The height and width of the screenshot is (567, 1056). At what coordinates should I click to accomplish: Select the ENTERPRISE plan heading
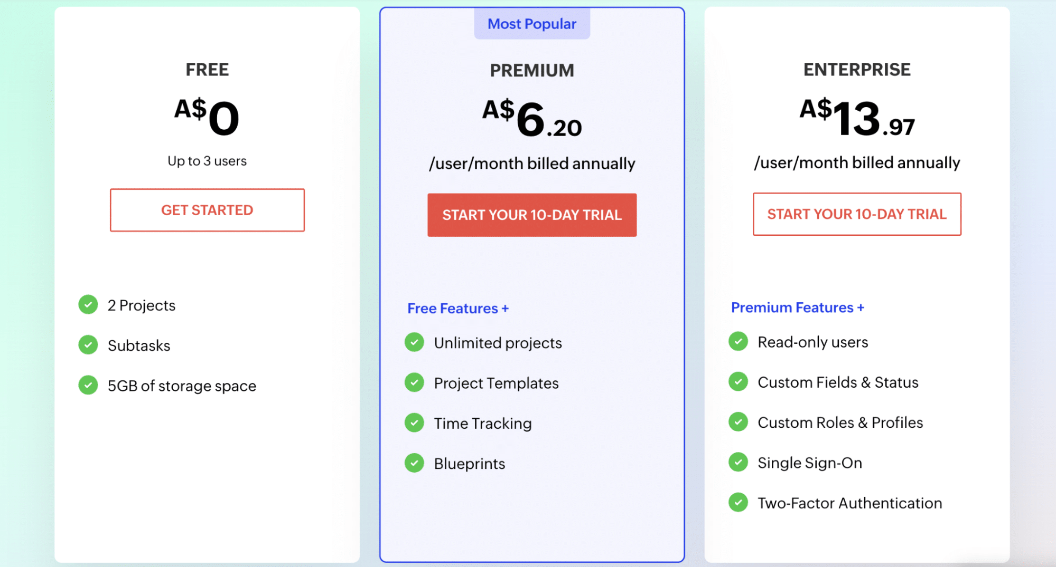(857, 69)
